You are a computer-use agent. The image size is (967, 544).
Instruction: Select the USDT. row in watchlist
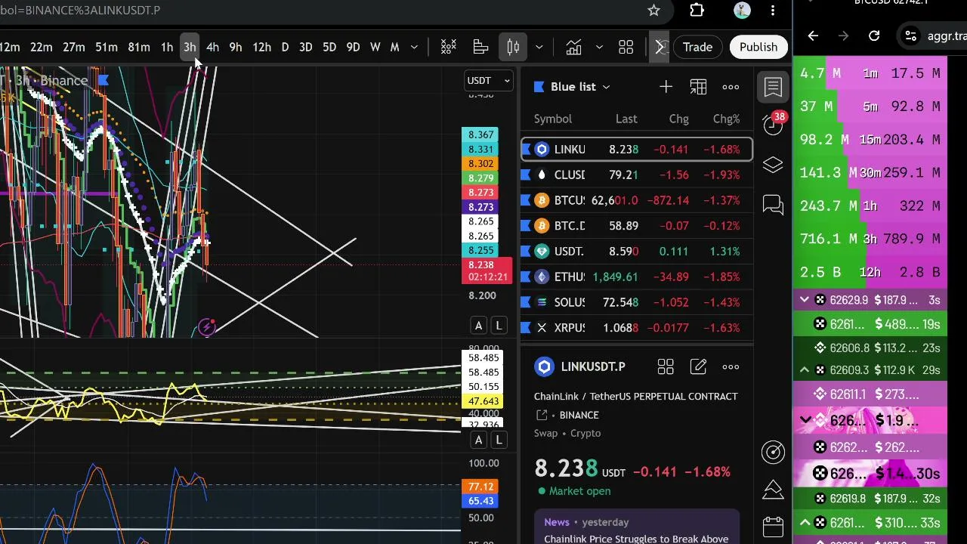pyautogui.click(x=637, y=252)
